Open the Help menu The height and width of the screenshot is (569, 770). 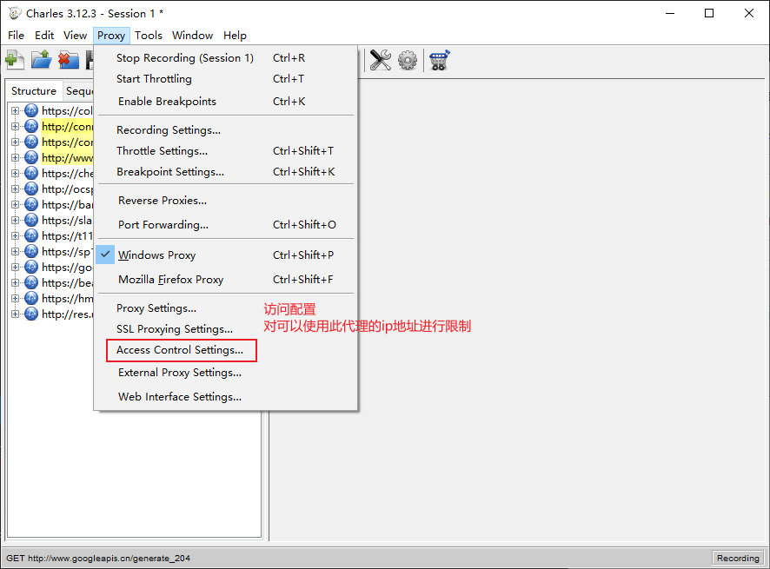235,36
